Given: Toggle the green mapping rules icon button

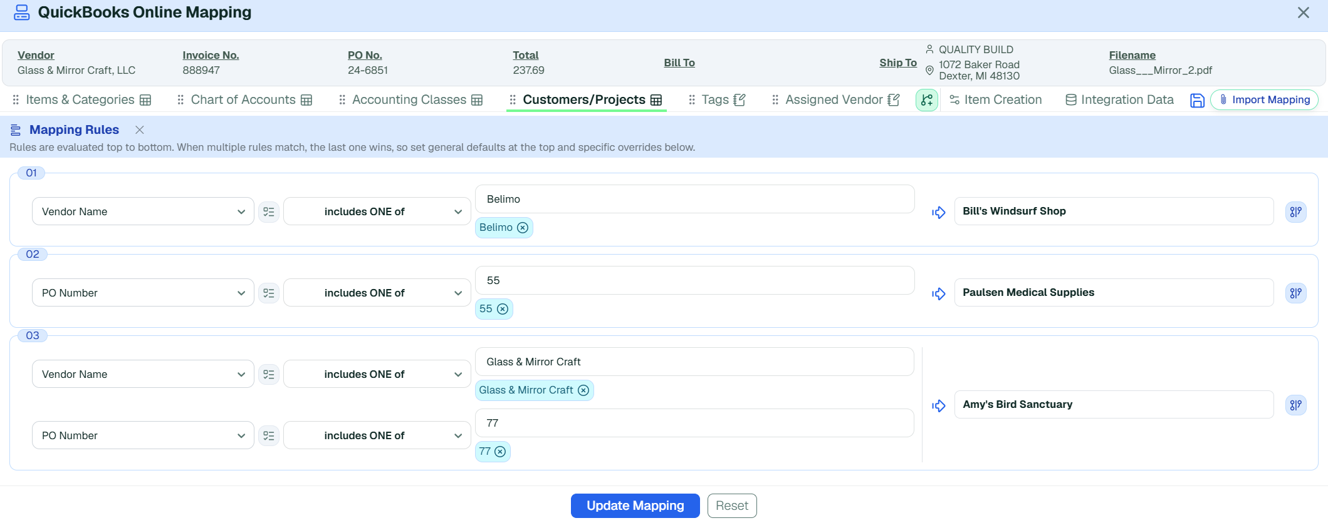Looking at the screenshot, I should coord(927,100).
